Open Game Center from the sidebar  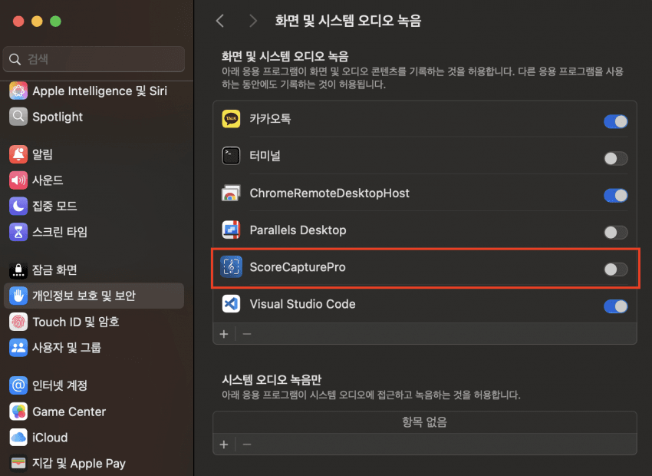(68, 412)
